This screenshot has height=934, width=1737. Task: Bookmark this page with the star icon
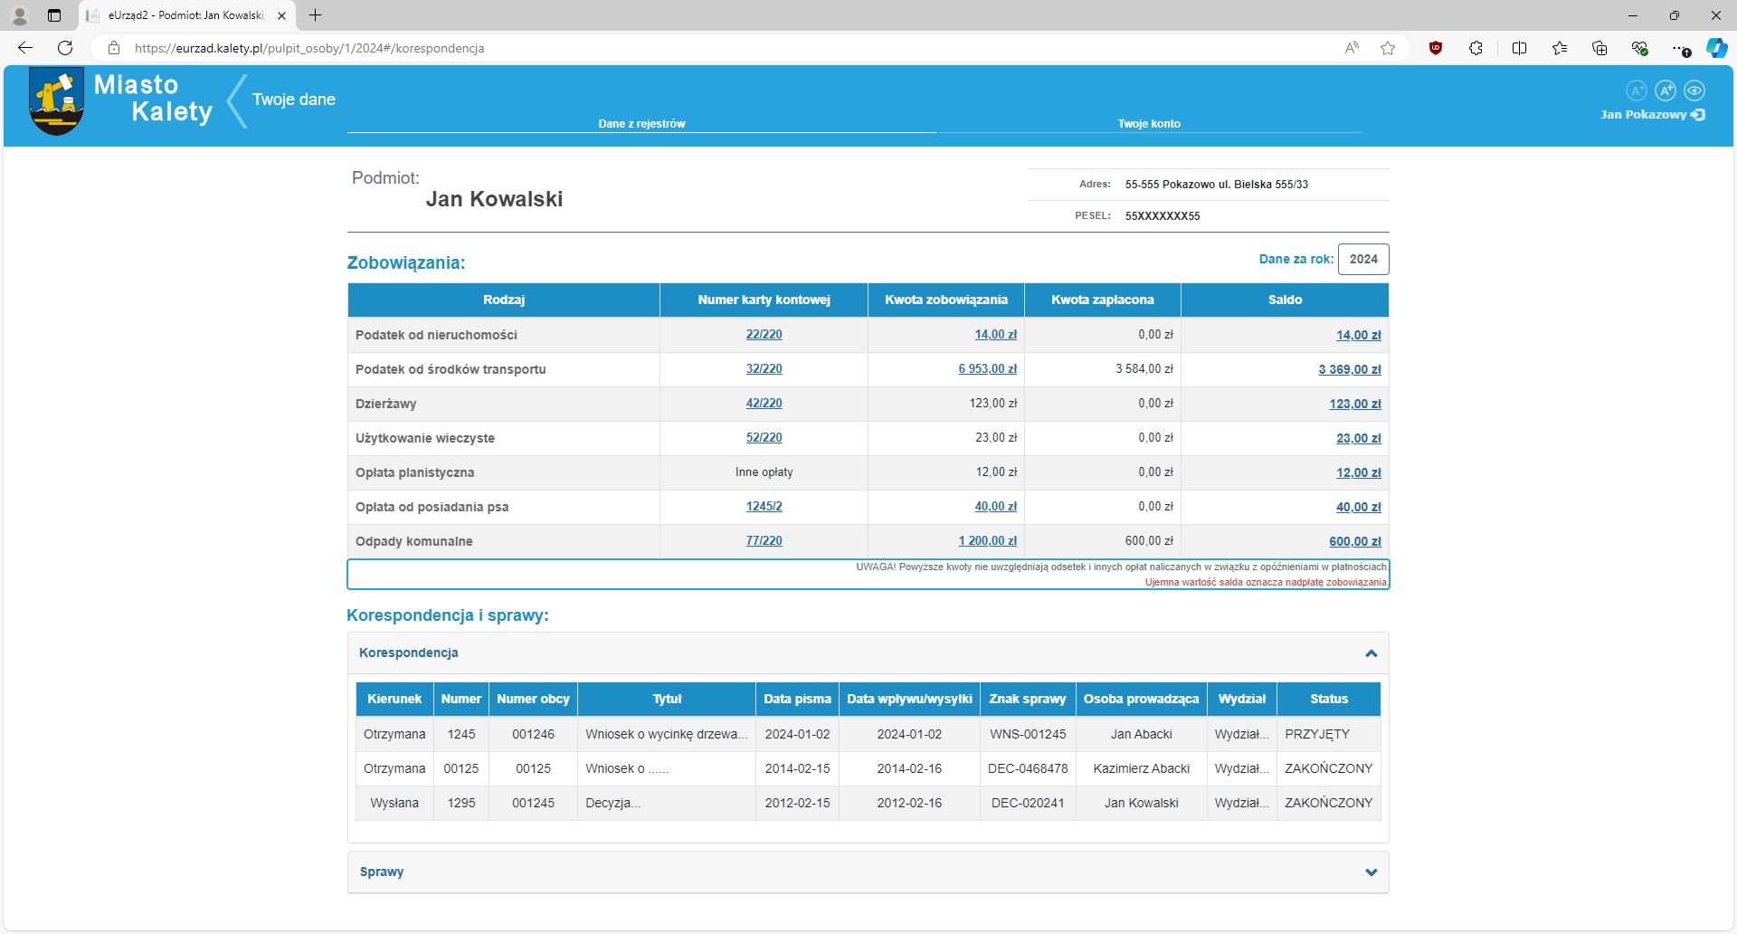pyautogui.click(x=1388, y=48)
